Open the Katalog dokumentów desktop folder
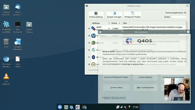The image size is (195, 110). [x=6, y=10]
